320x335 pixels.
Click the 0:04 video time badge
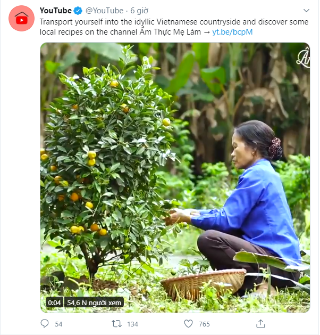point(55,303)
